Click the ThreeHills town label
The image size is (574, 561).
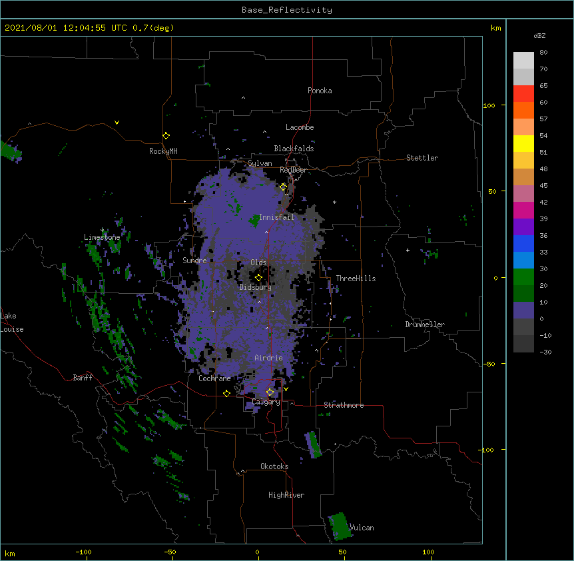(x=356, y=279)
